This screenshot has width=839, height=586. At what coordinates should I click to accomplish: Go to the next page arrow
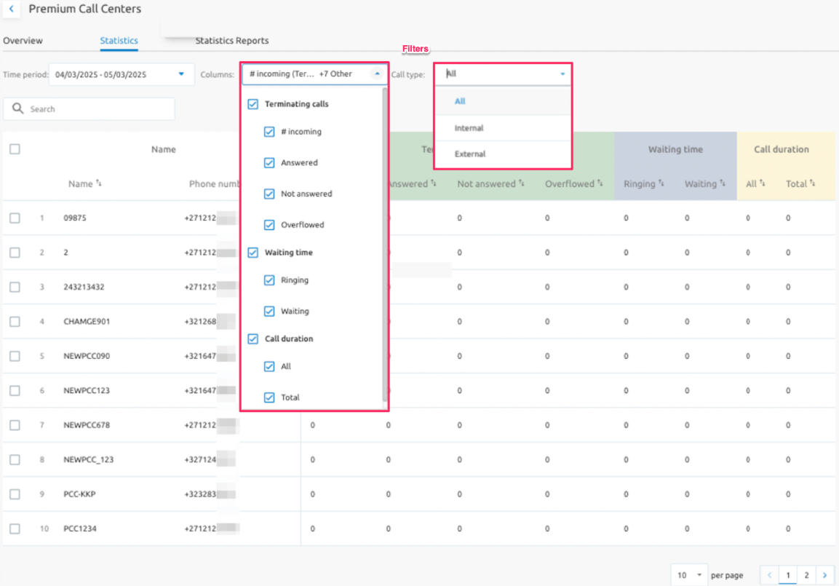tap(825, 575)
